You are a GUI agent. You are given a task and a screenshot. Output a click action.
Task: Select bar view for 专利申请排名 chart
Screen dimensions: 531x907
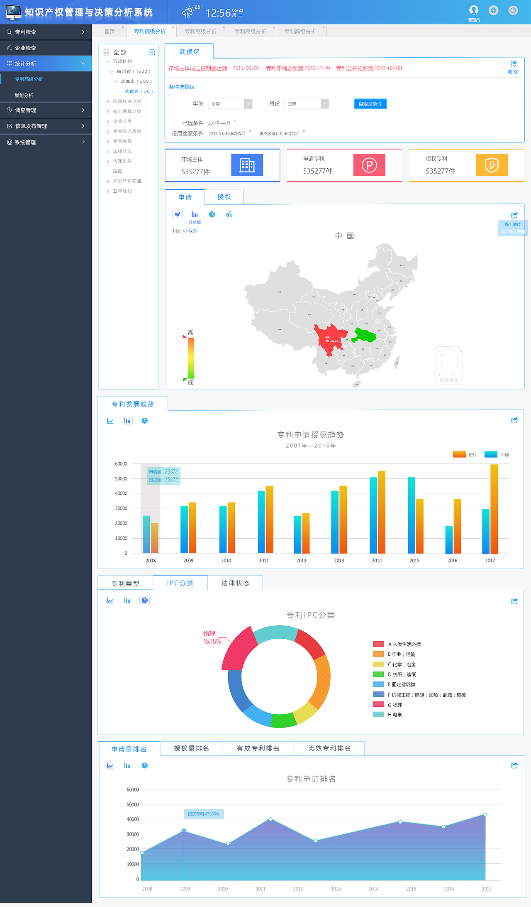pyautogui.click(x=127, y=765)
